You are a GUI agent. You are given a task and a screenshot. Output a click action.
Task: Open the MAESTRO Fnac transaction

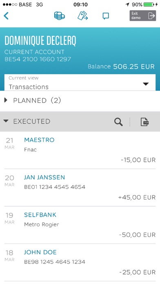click(x=80, y=150)
